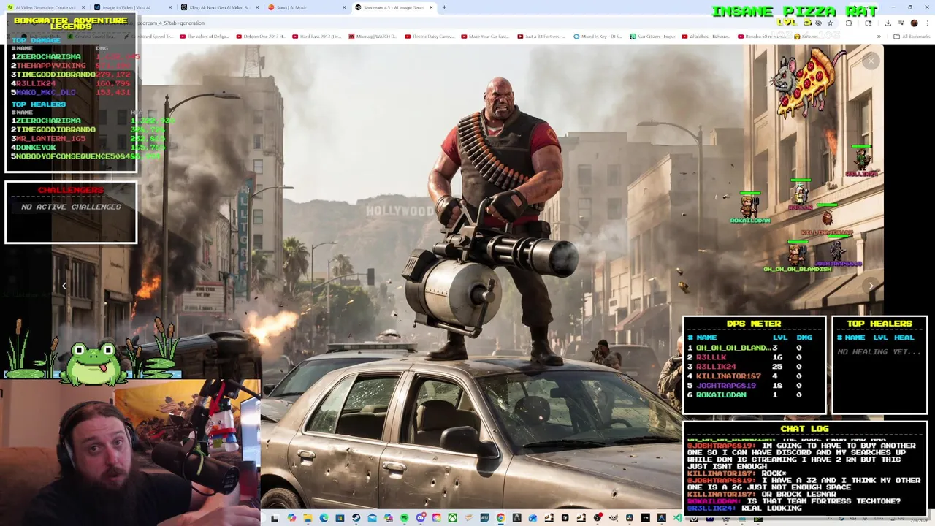Open Xbox app from the taskbar
This screenshot has height=526, width=935.
(452, 518)
